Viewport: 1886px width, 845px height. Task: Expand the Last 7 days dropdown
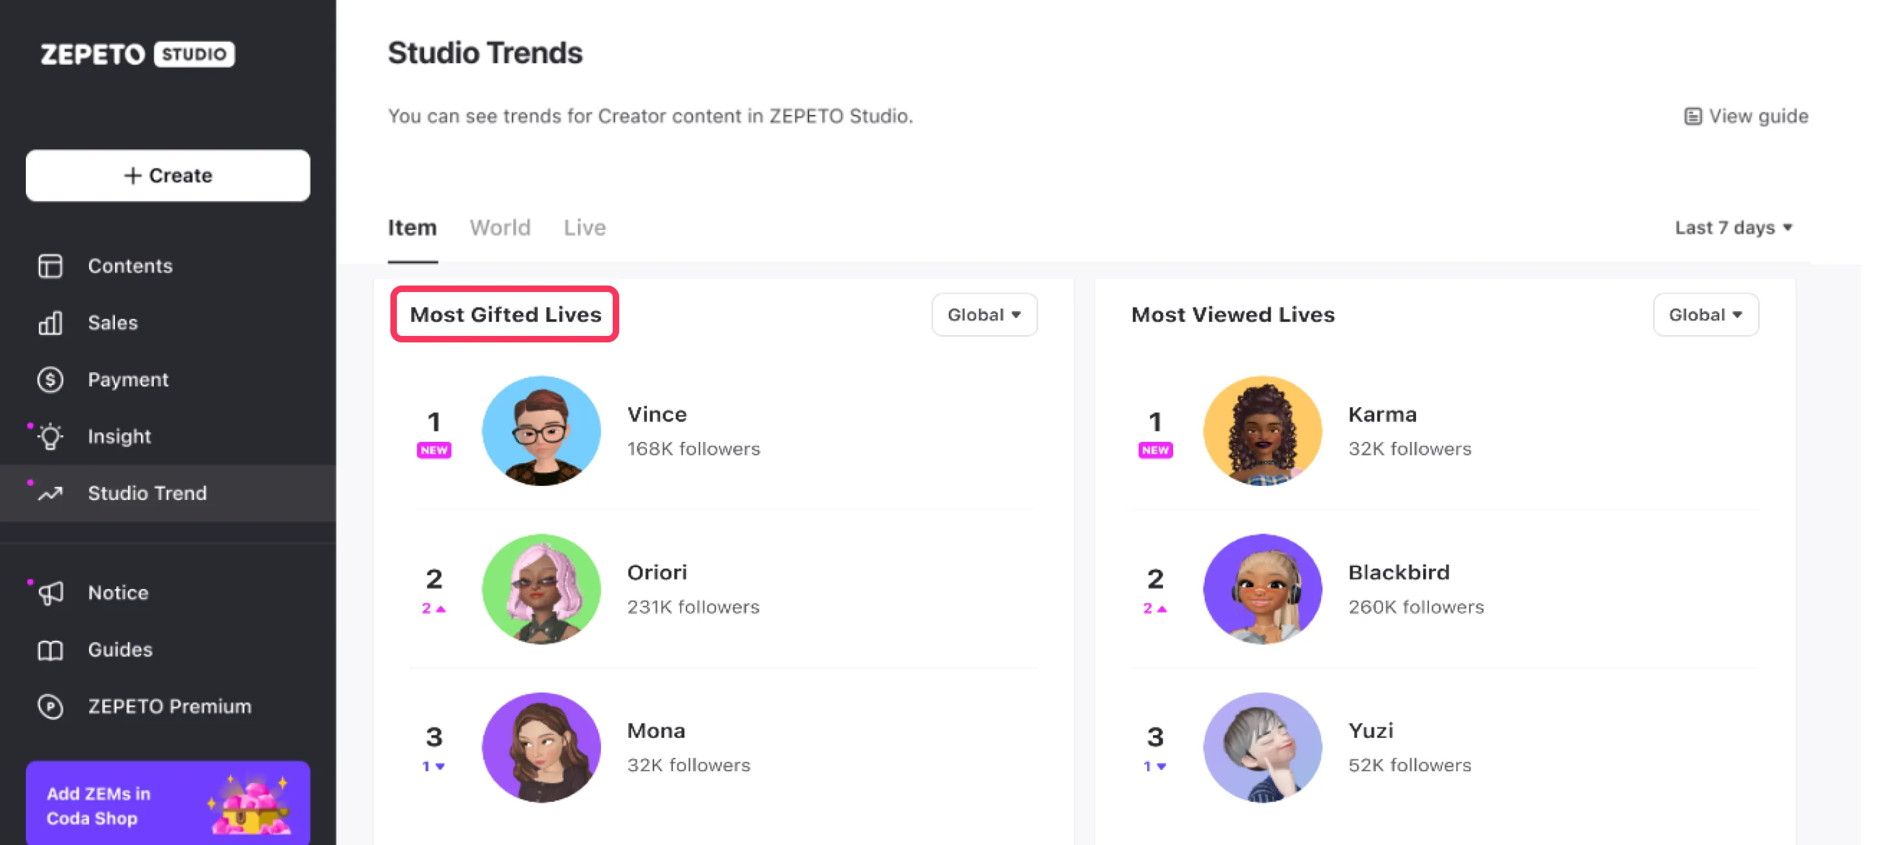1733,227
